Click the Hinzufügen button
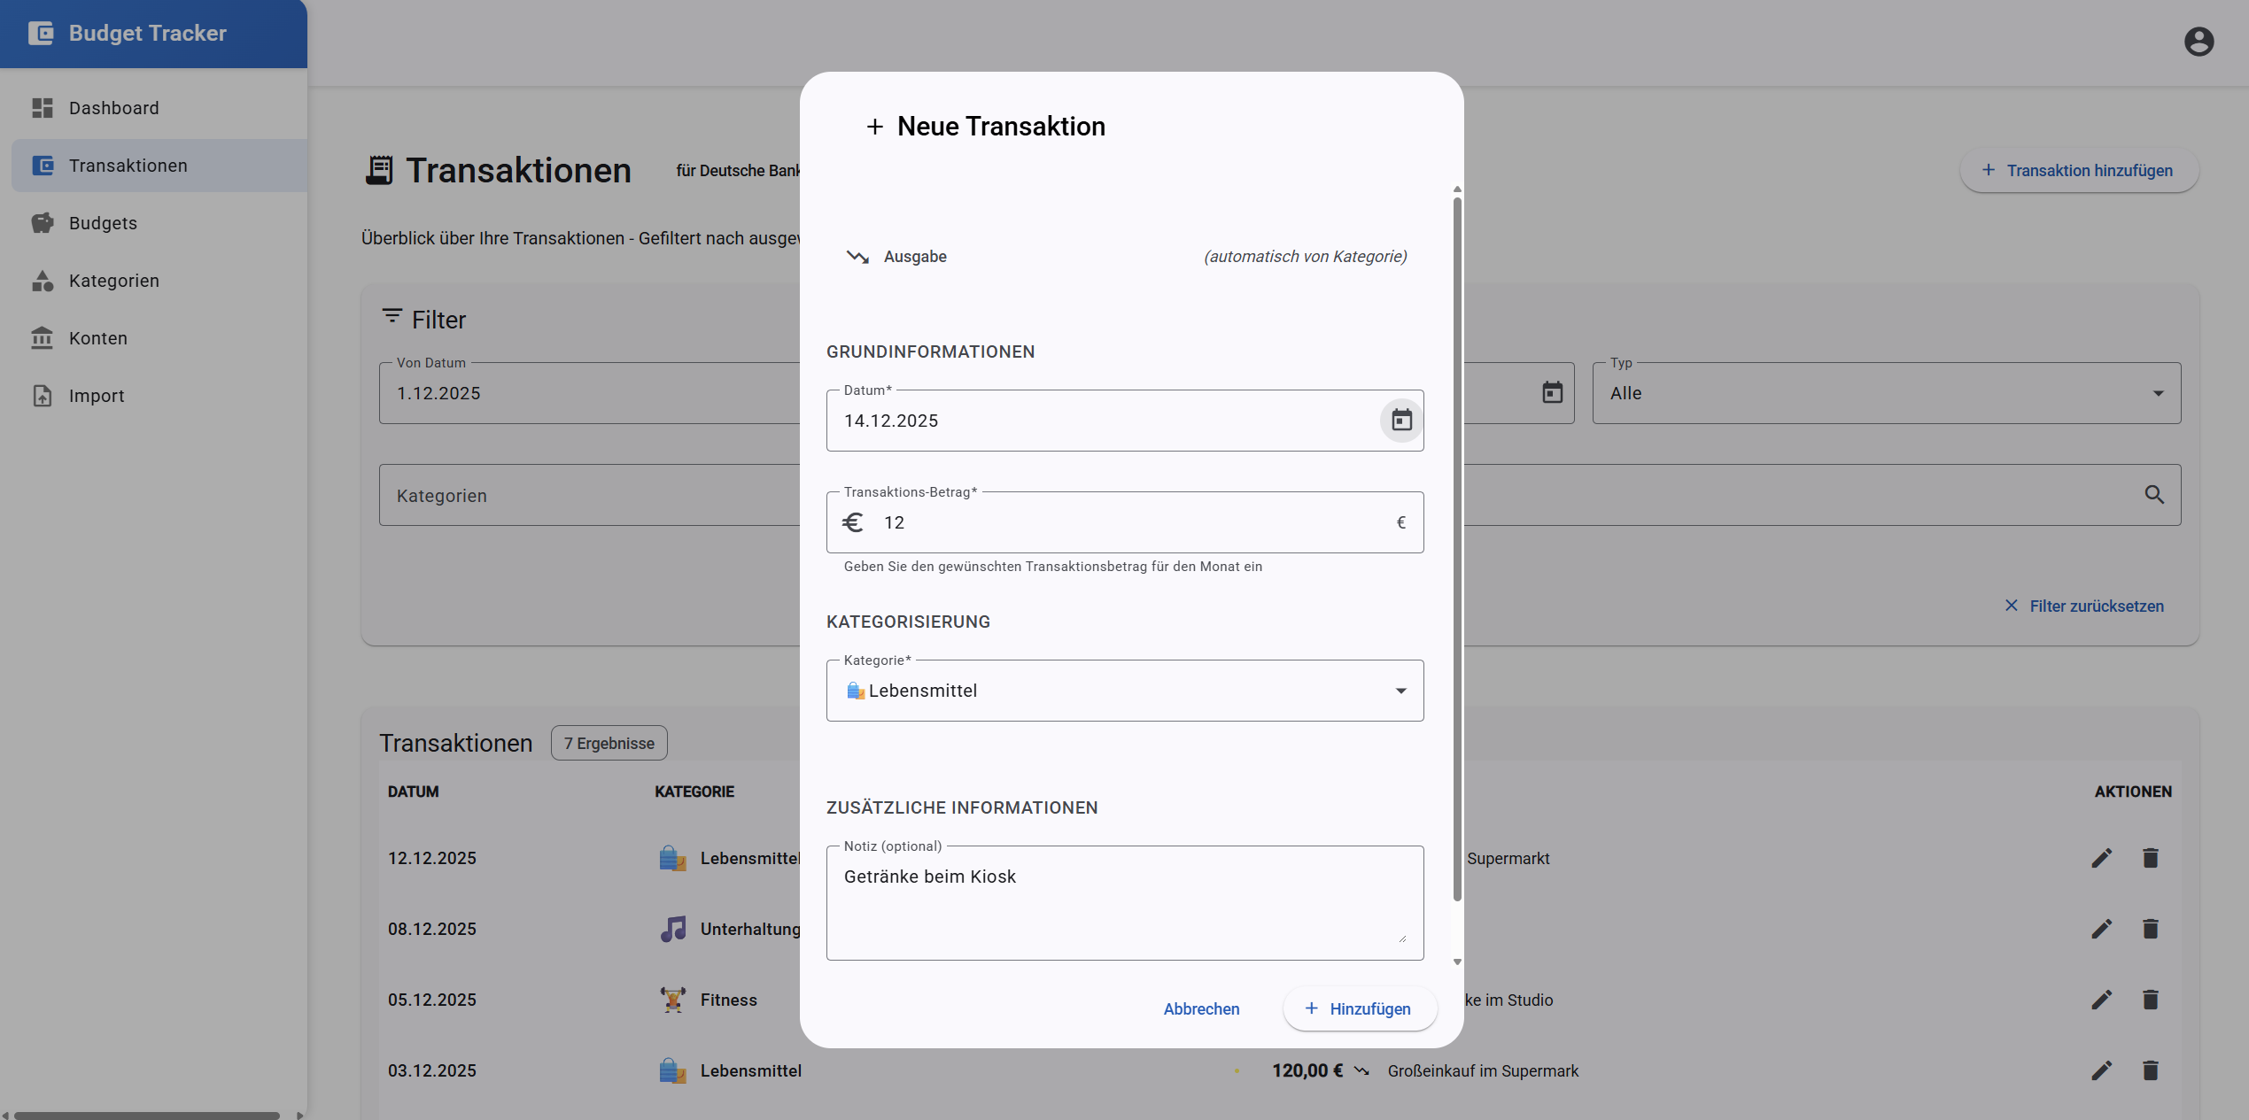The image size is (2249, 1120). coord(1360,1008)
